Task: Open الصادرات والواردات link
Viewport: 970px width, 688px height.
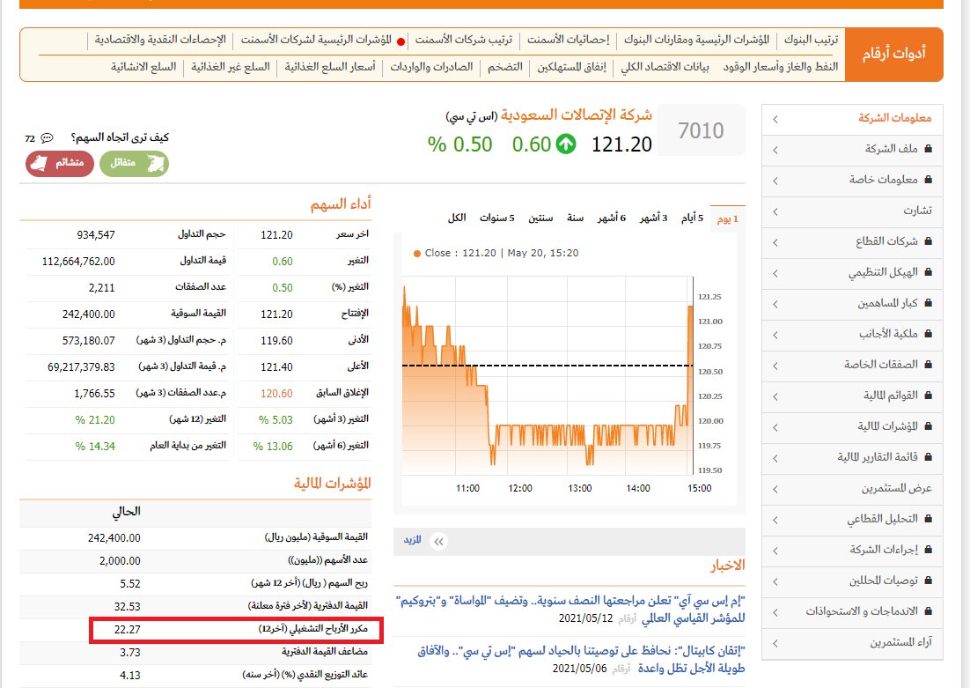Action: coord(431,67)
